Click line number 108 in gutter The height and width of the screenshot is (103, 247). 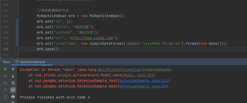pyautogui.click(x=6, y=32)
